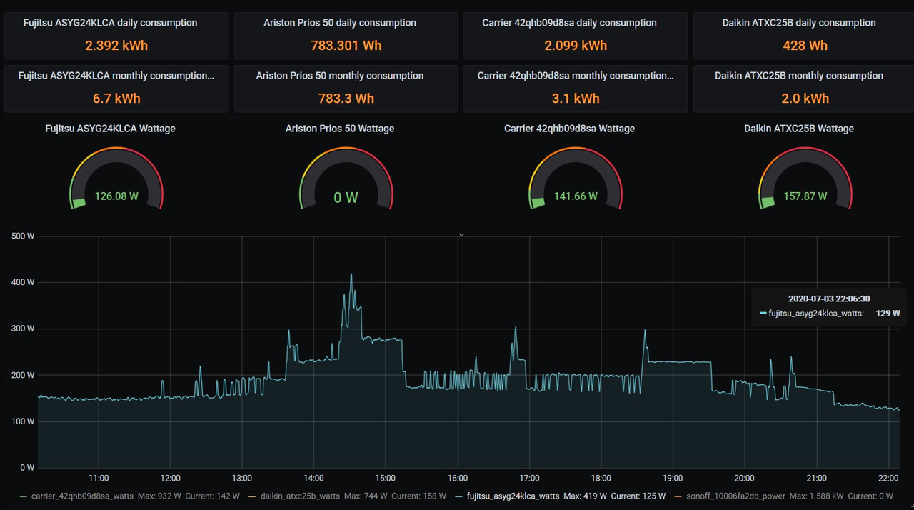Toggle the carrier_42qhb09d8sa_watts legend series

tap(82, 496)
